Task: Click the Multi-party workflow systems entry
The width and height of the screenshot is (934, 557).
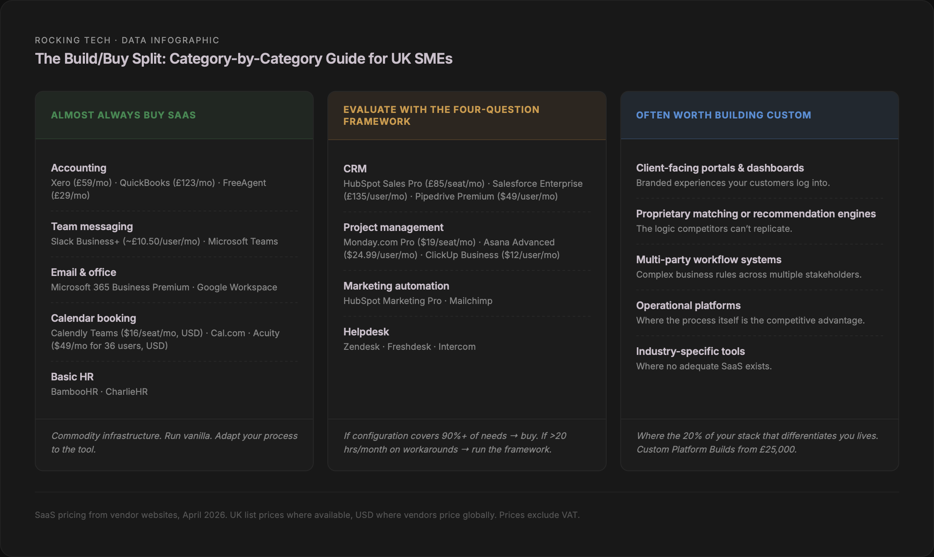Action: click(x=709, y=259)
